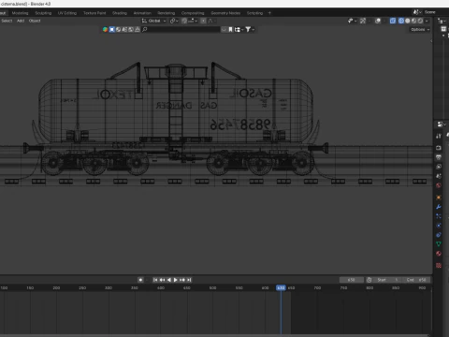Click the multicolored circle icon left of search
The height and width of the screenshot is (337, 449).
click(x=105, y=29)
